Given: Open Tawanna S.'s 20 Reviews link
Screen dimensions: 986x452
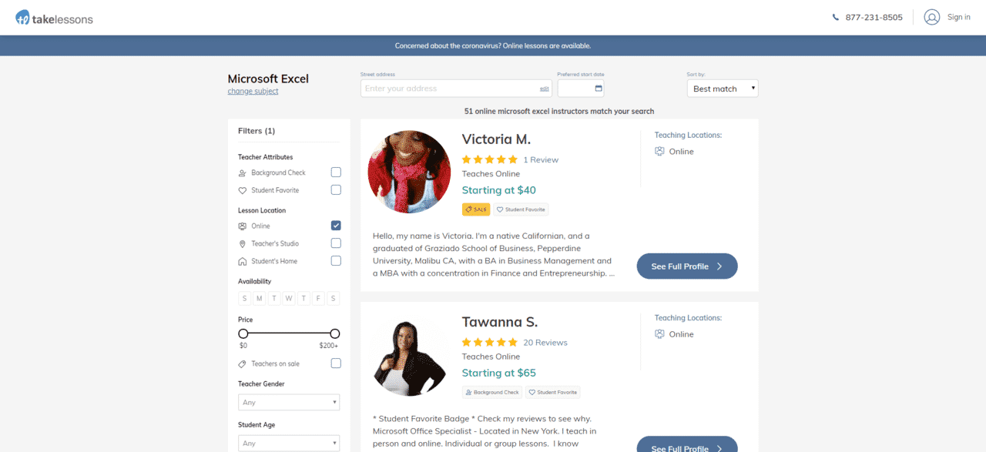Looking at the screenshot, I should coord(545,343).
